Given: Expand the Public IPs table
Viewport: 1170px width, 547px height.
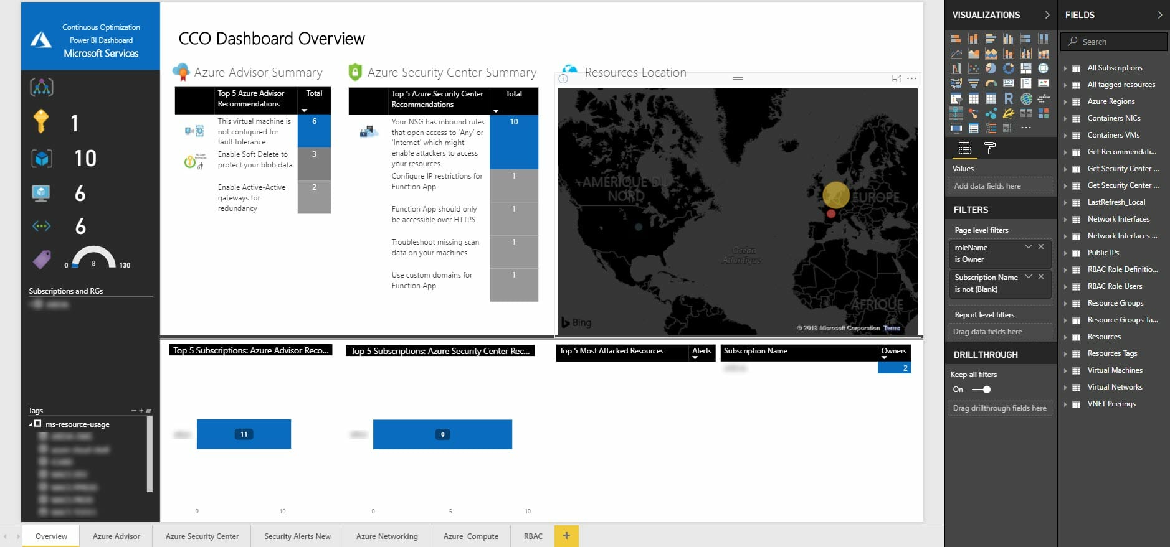Looking at the screenshot, I should click(x=1065, y=253).
